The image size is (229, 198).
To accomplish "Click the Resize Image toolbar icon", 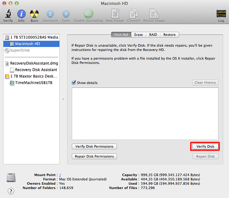I will [154, 13].
